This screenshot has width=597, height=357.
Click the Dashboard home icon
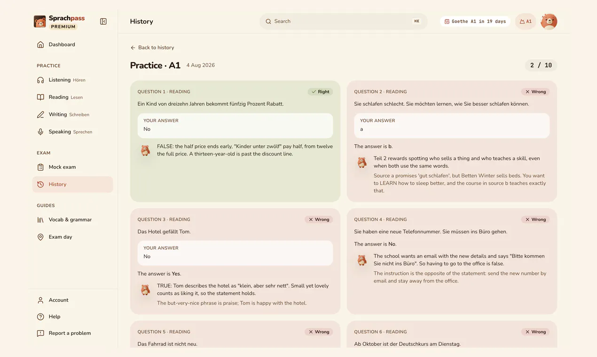[40, 45]
